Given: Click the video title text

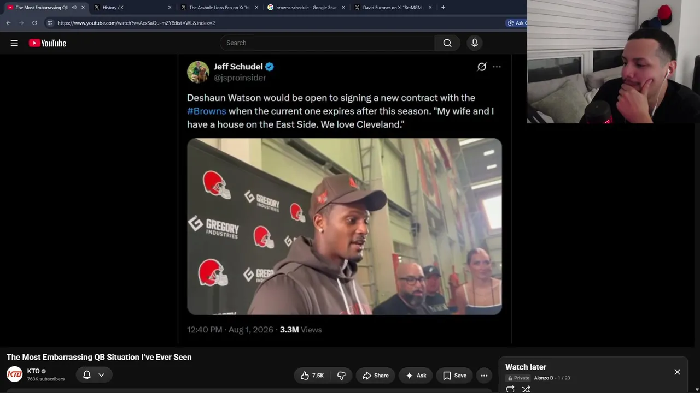Looking at the screenshot, I should tap(99, 357).
